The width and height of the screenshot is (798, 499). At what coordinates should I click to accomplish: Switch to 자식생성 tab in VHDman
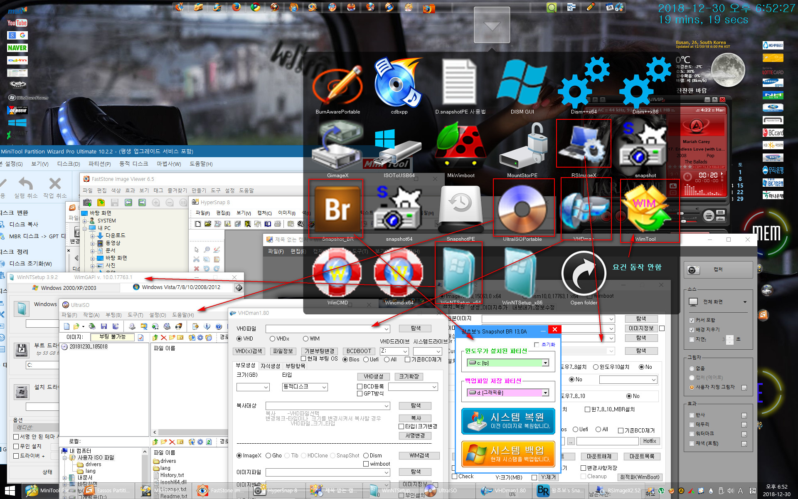(x=270, y=366)
